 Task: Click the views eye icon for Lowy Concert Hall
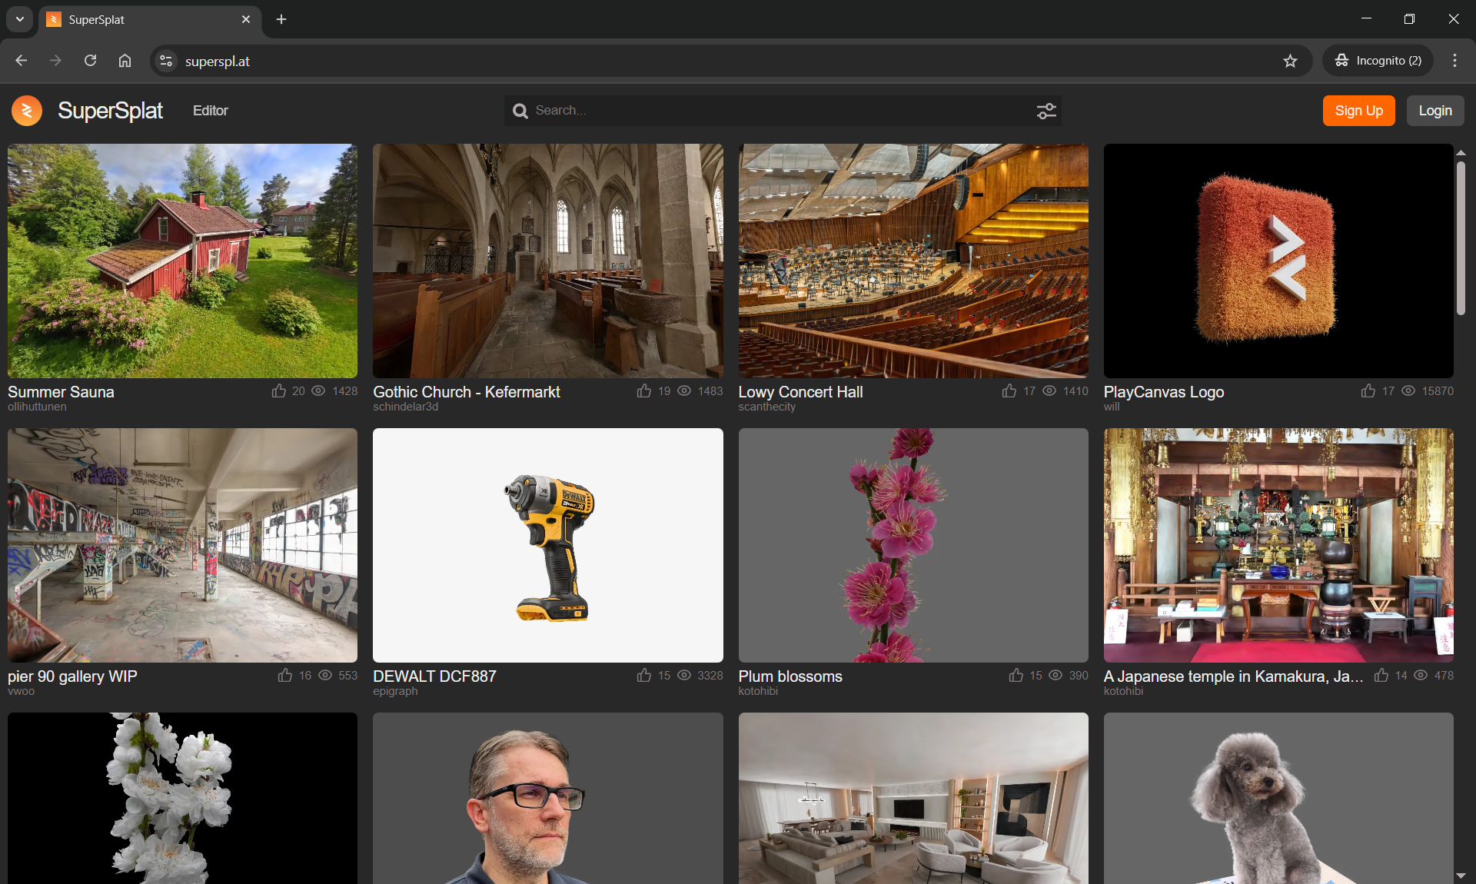pyautogui.click(x=1049, y=391)
